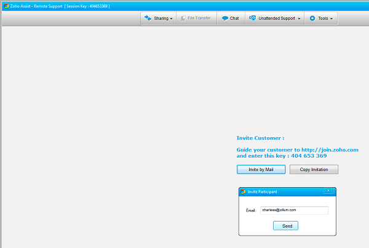The image size is (369, 248).
Task: Open the Sharing dropdown arrow
Action: [172, 18]
